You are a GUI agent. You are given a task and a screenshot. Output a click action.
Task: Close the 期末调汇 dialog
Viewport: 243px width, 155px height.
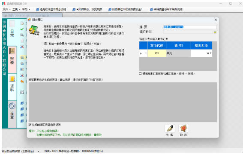click(216, 20)
